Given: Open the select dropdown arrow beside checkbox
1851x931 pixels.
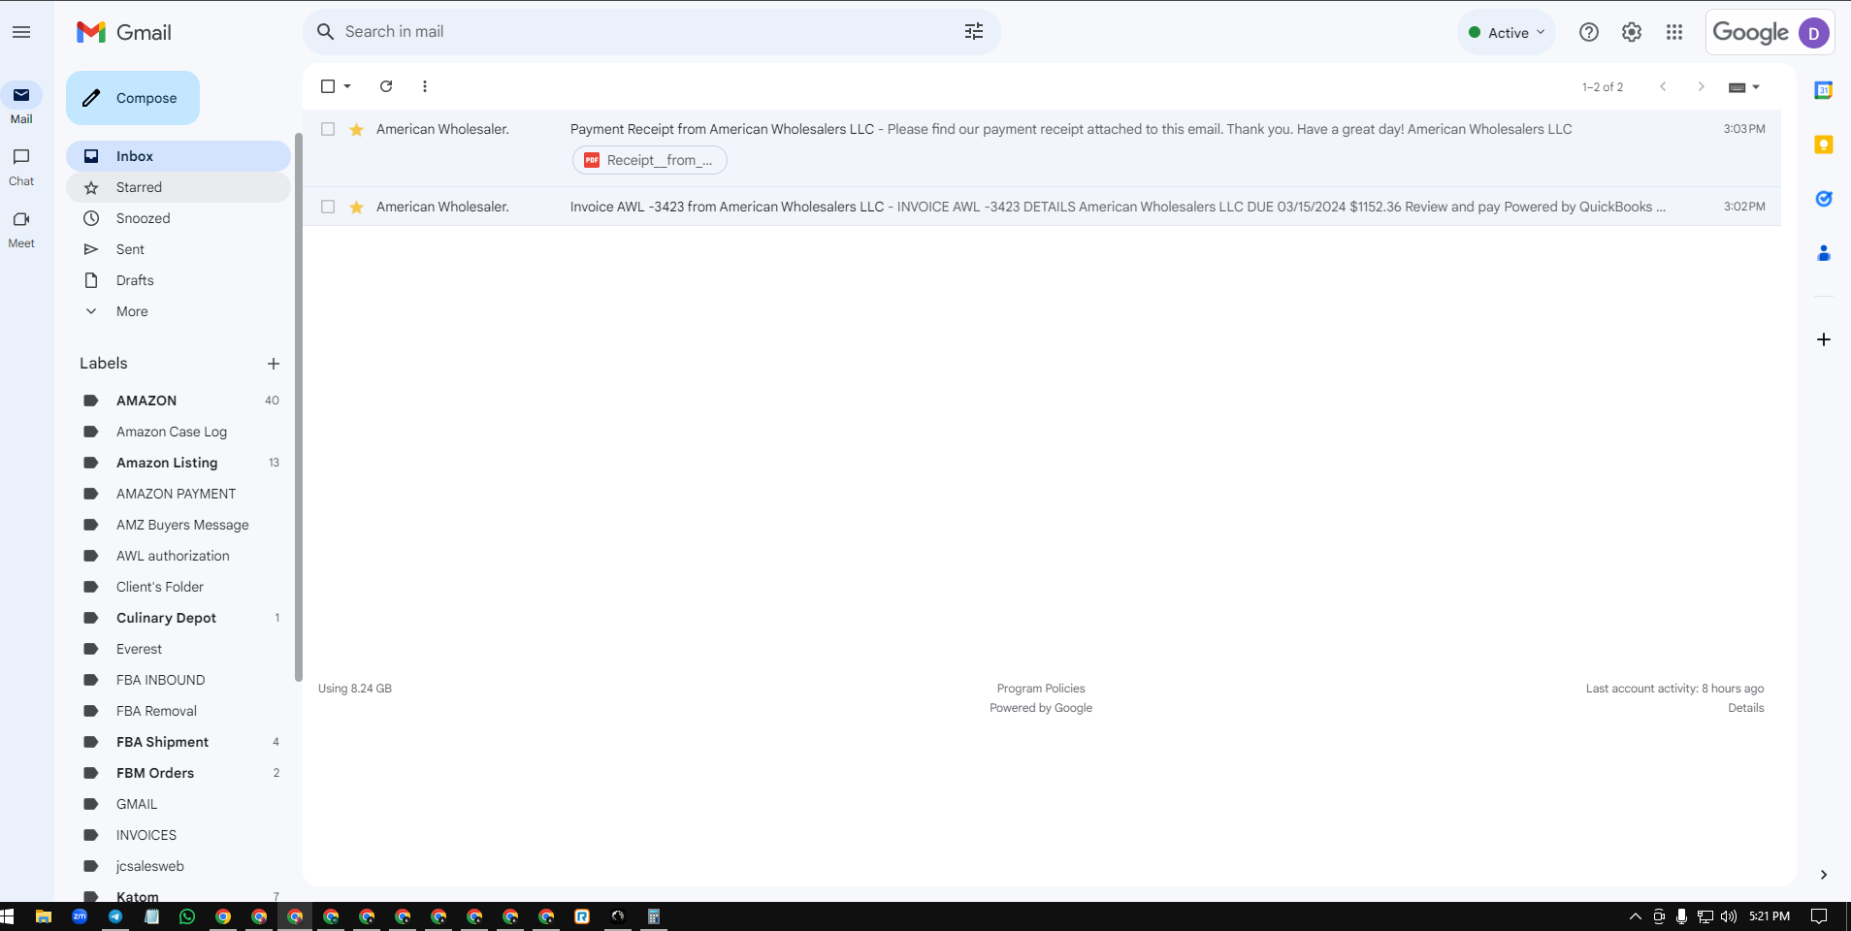Looking at the screenshot, I should pos(347,86).
